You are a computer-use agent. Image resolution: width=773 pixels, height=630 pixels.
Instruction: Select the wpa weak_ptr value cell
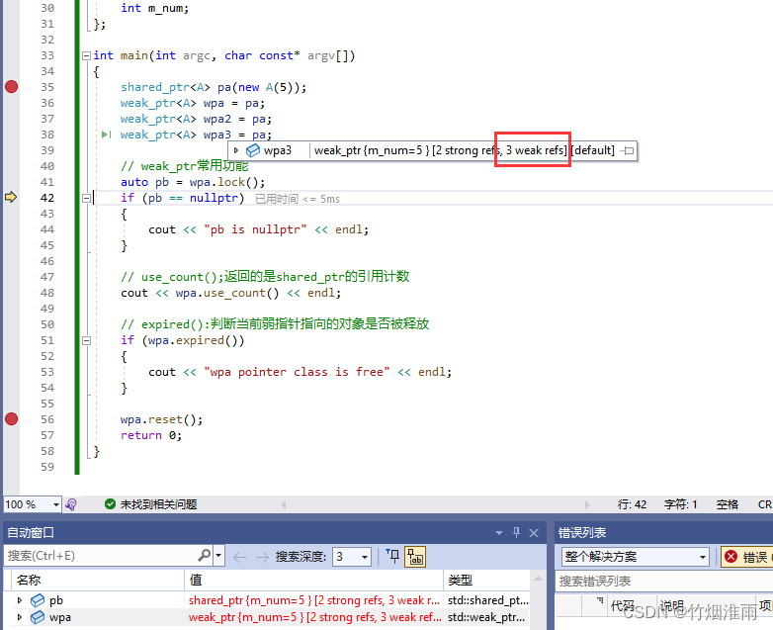(x=314, y=617)
